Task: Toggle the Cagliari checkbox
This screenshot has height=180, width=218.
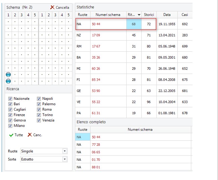Action: (10, 109)
